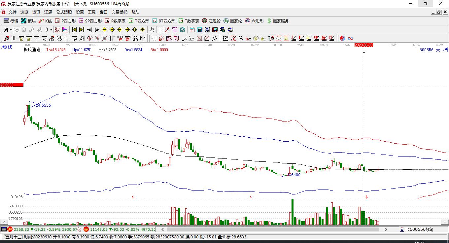Screen dimensions: 449x243
Task: Toggle the colored flag indicator button
Action: click(65, 30)
